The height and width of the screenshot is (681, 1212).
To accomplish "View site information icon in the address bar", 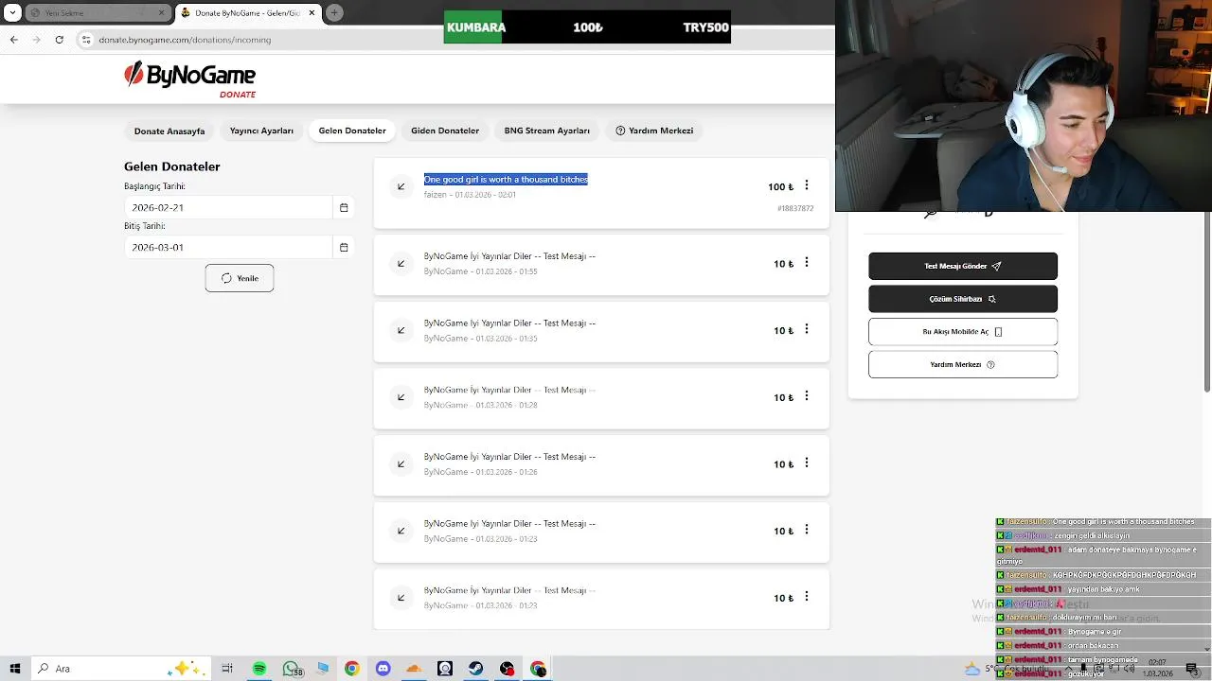I will click(x=86, y=40).
